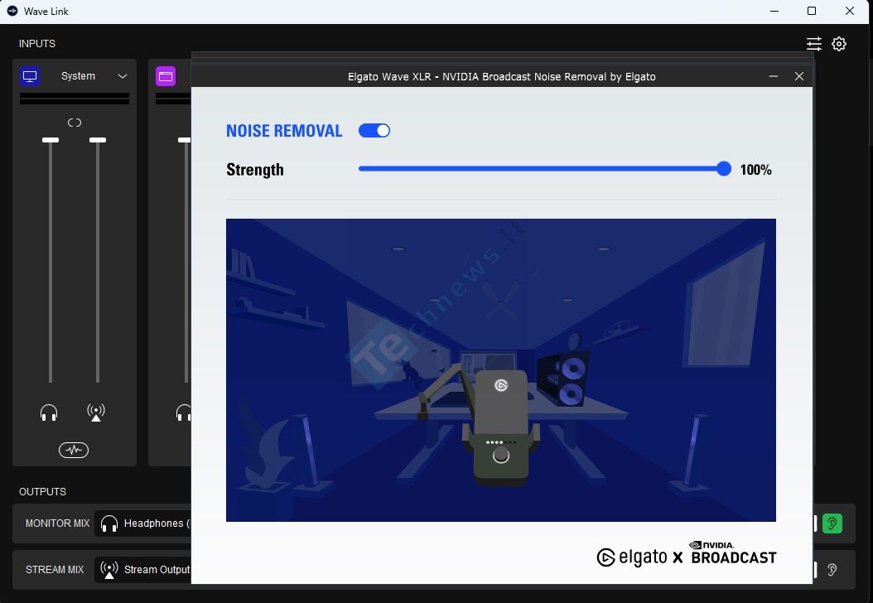Screen dimensions: 873x603
Task: Click the System input name text
Action: point(78,75)
